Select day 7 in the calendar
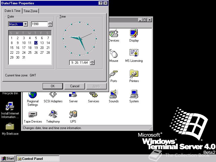The width and height of the screenshot is (216, 162). 48,38
